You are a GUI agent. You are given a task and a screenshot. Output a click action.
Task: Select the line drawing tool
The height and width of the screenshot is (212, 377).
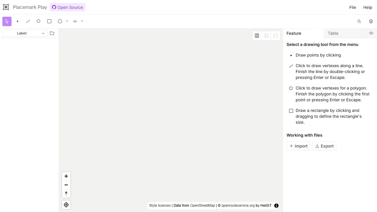pos(28,21)
